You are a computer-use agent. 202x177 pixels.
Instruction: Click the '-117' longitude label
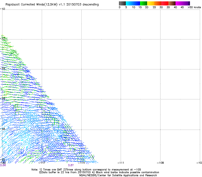coord(42,163)
